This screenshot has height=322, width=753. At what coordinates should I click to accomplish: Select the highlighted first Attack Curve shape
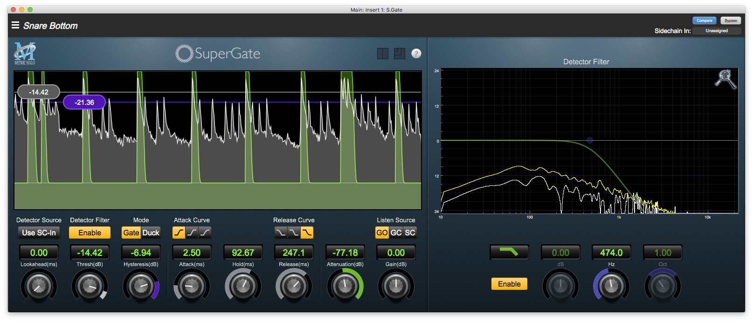[179, 233]
